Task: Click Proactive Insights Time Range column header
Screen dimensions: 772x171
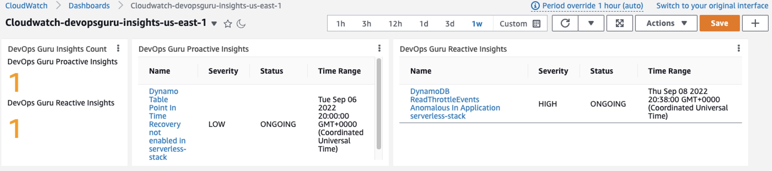Action: pyautogui.click(x=339, y=71)
